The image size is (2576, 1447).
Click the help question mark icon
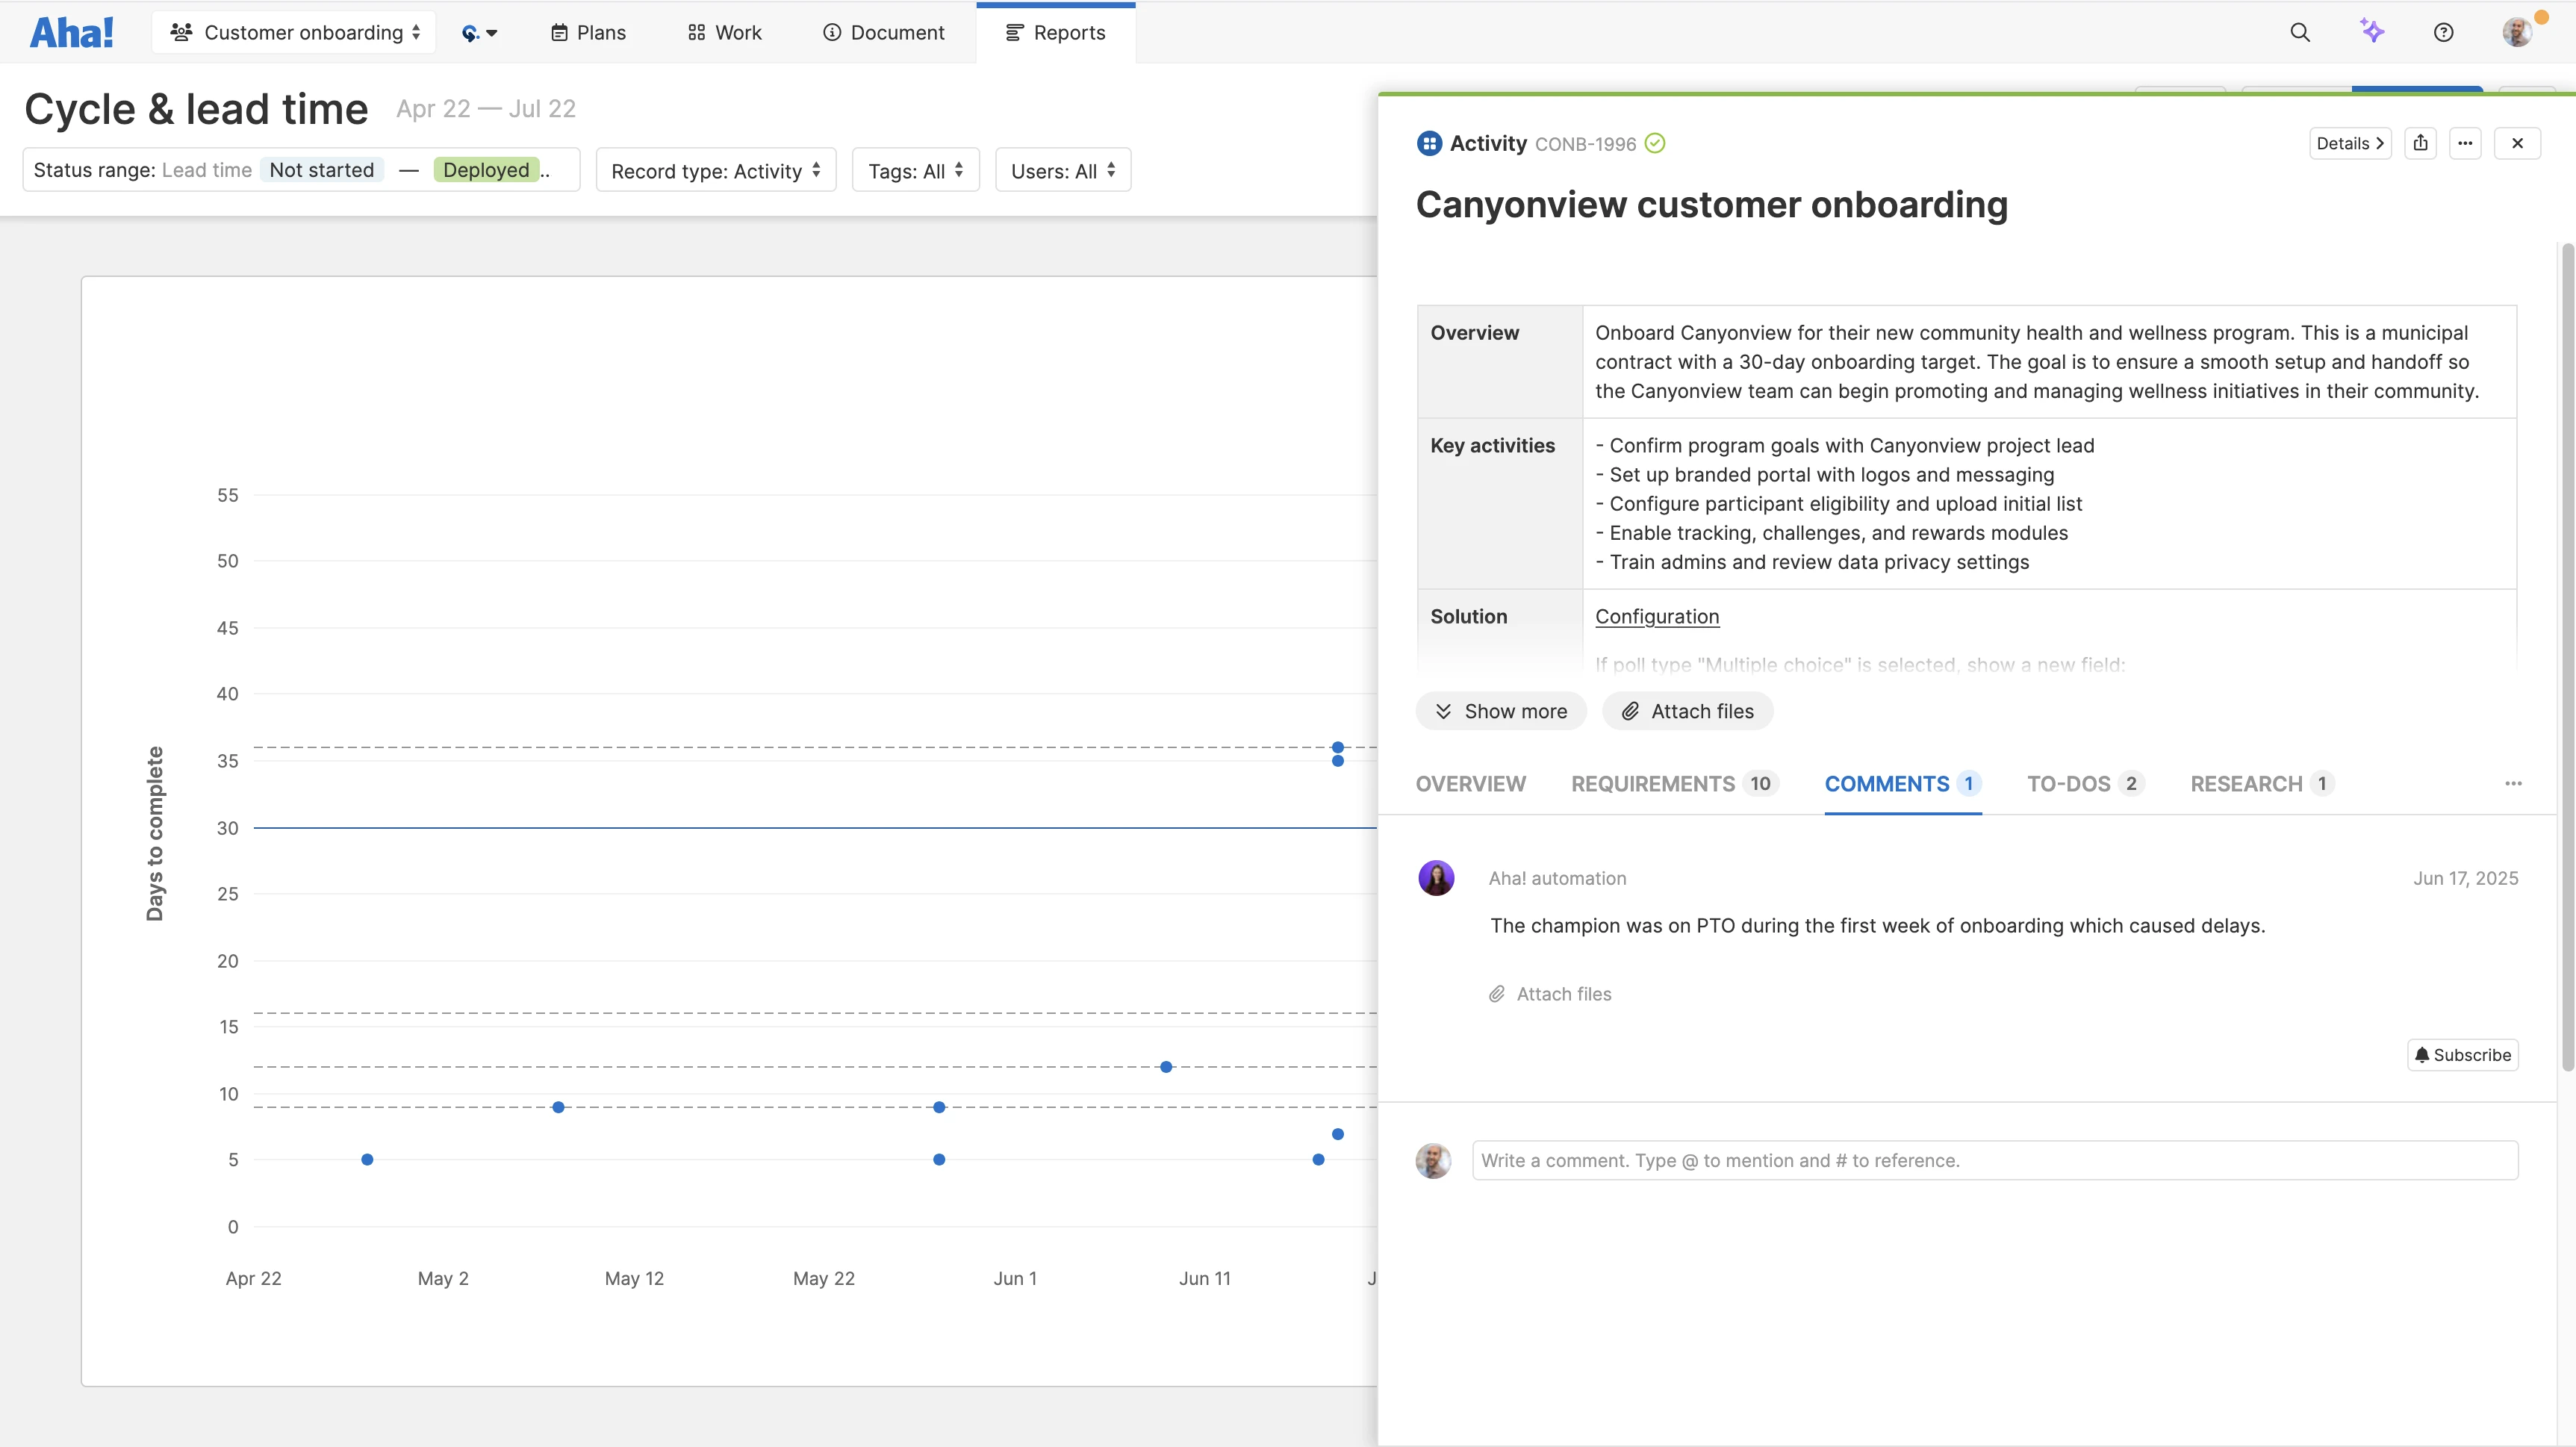coord(2443,32)
